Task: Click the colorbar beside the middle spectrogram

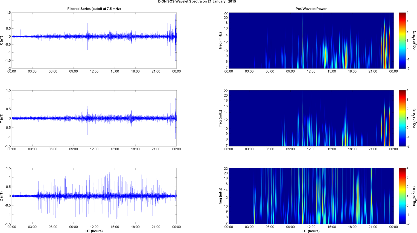Action: (x=402, y=118)
